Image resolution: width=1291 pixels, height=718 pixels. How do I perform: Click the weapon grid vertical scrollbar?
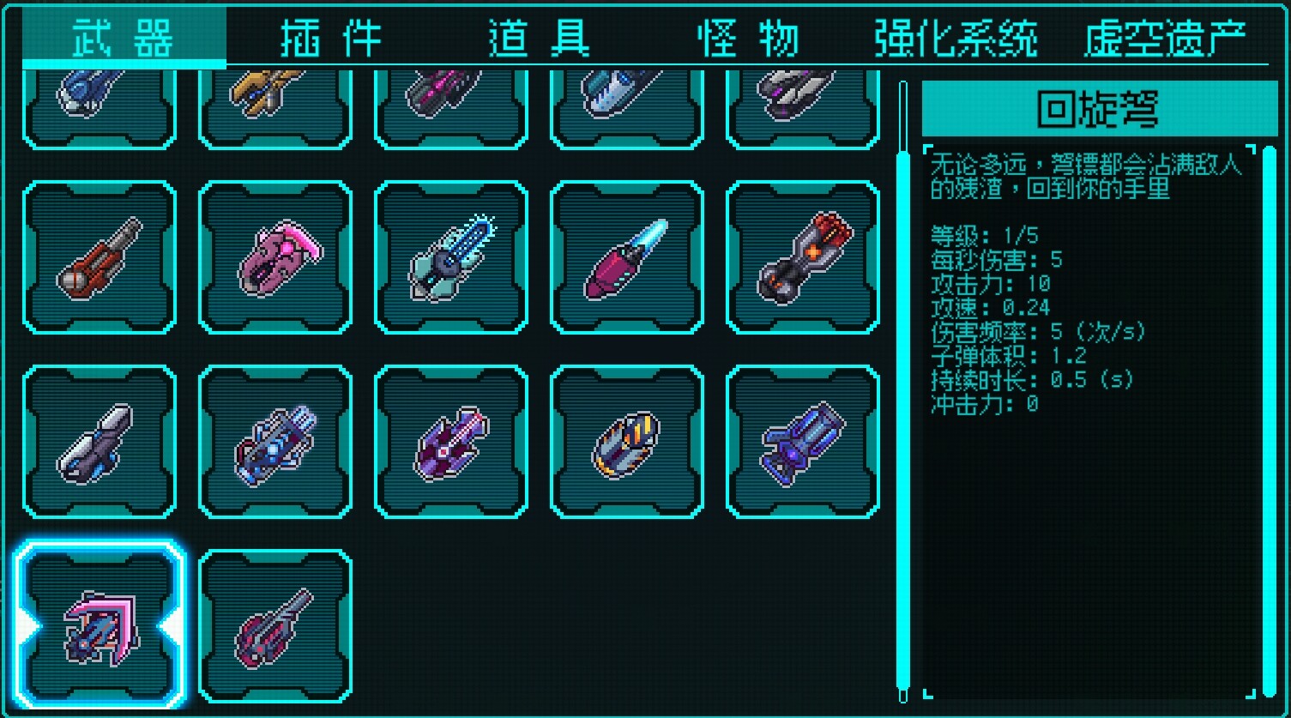pos(902,392)
